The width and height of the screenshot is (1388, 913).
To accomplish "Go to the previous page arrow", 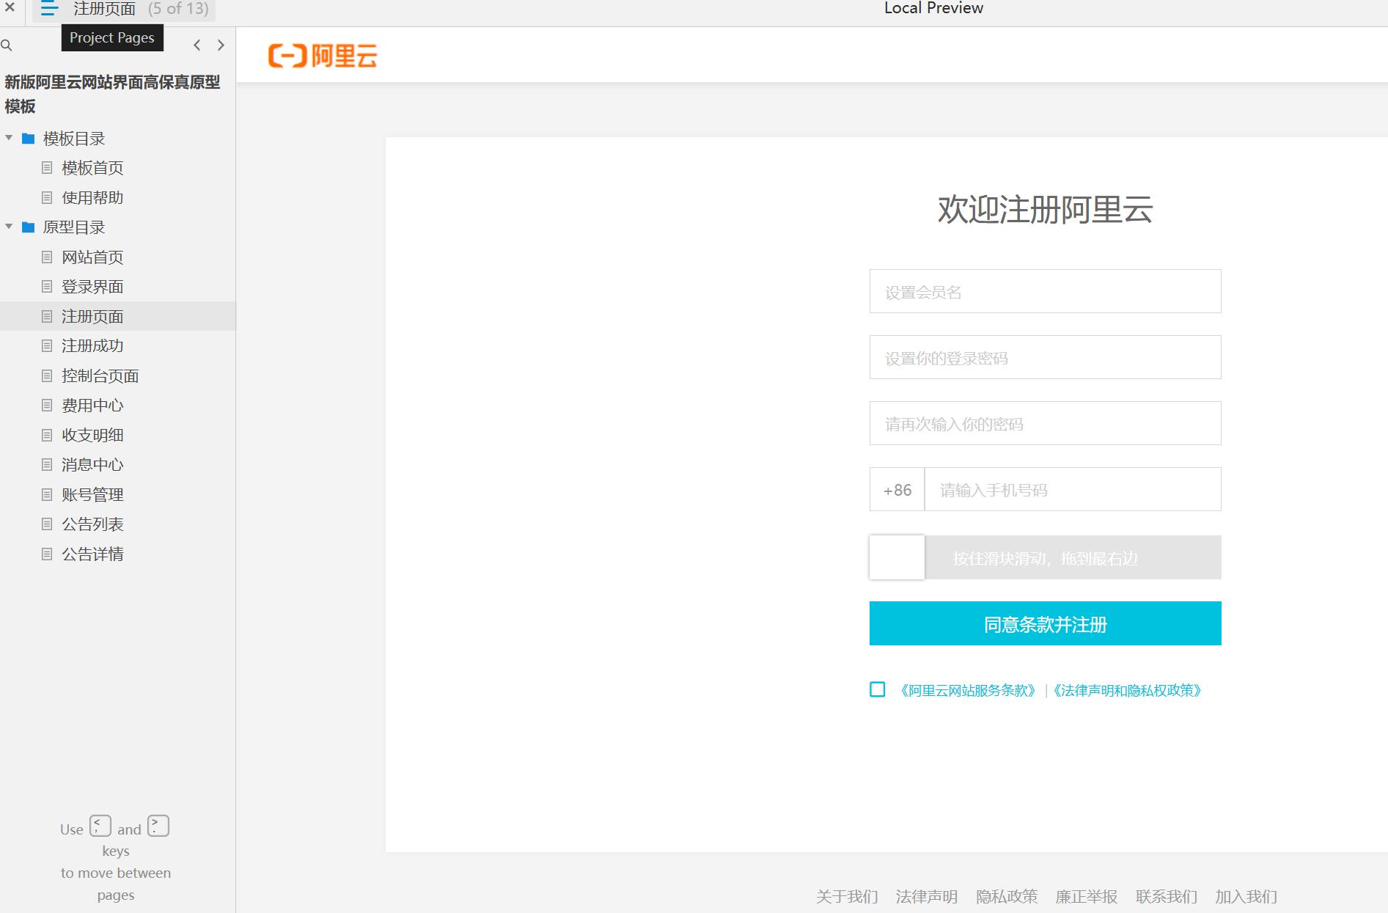I will (197, 45).
